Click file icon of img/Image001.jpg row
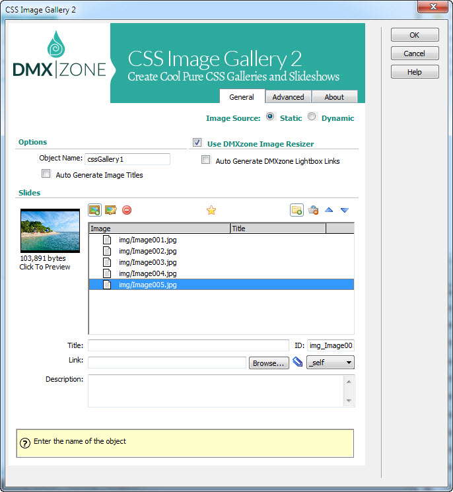453x492 pixels. pos(107,240)
